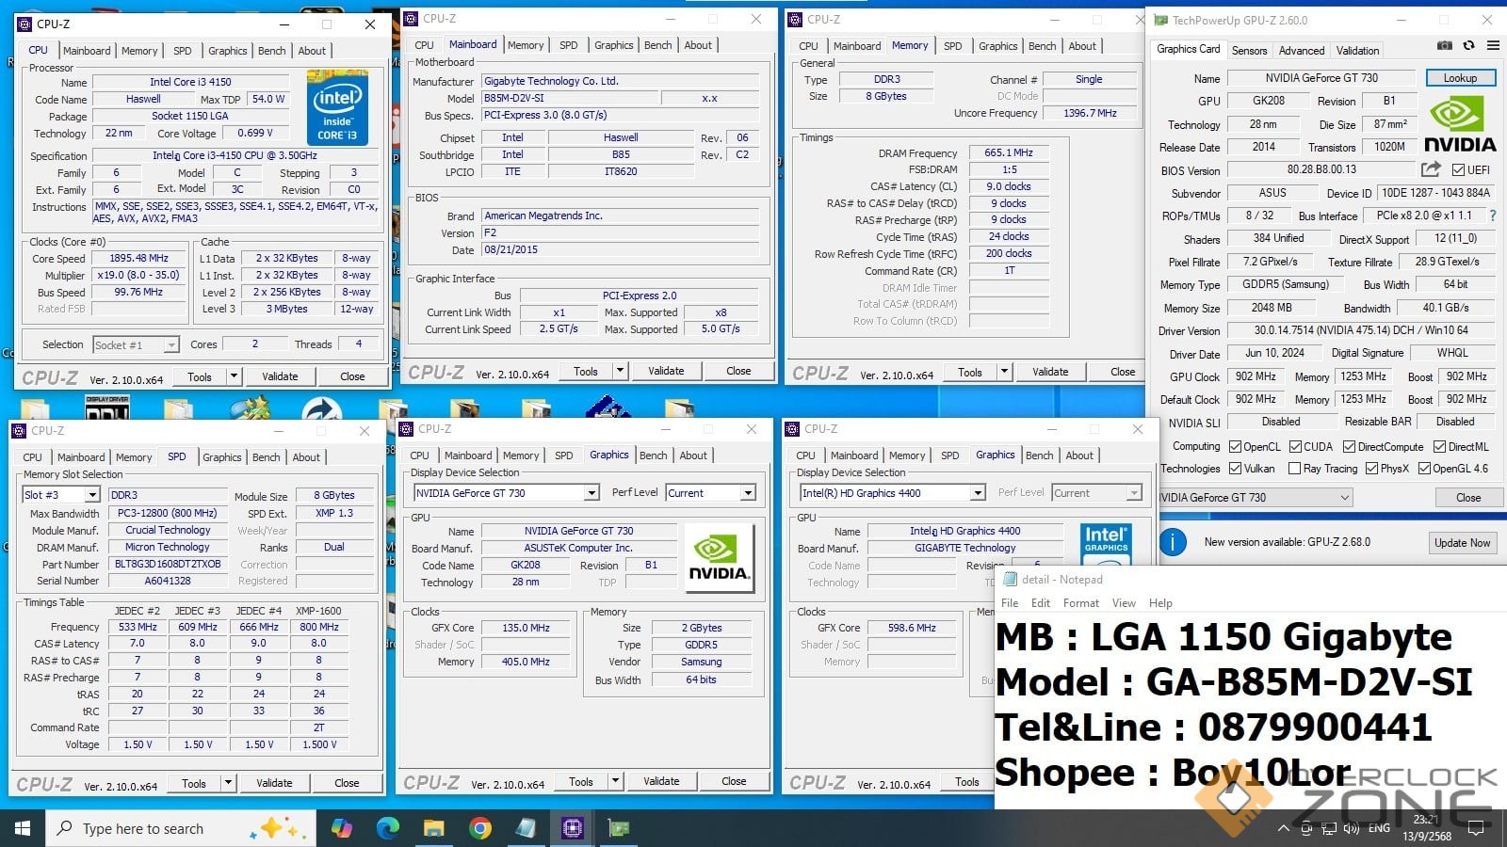
Task: Toggle the UEFI checkbox in GPU-Z
Action: [1458, 170]
